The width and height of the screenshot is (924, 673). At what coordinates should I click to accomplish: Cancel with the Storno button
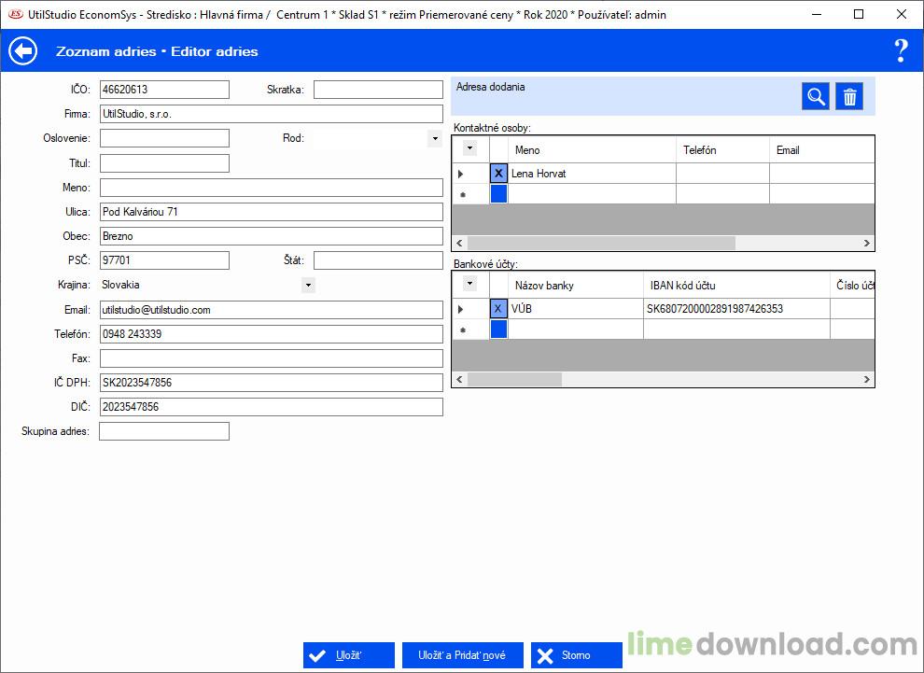(x=576, y=655)
